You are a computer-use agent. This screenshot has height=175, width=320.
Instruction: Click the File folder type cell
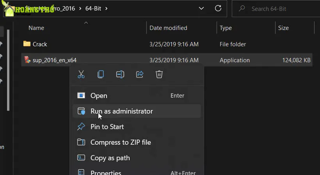point(233,44)
